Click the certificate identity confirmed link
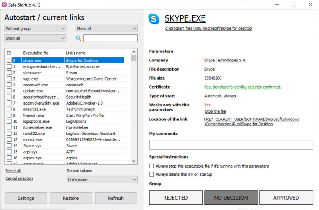The width and height of the screenshot is (319, 210). [x=243, y=87]
